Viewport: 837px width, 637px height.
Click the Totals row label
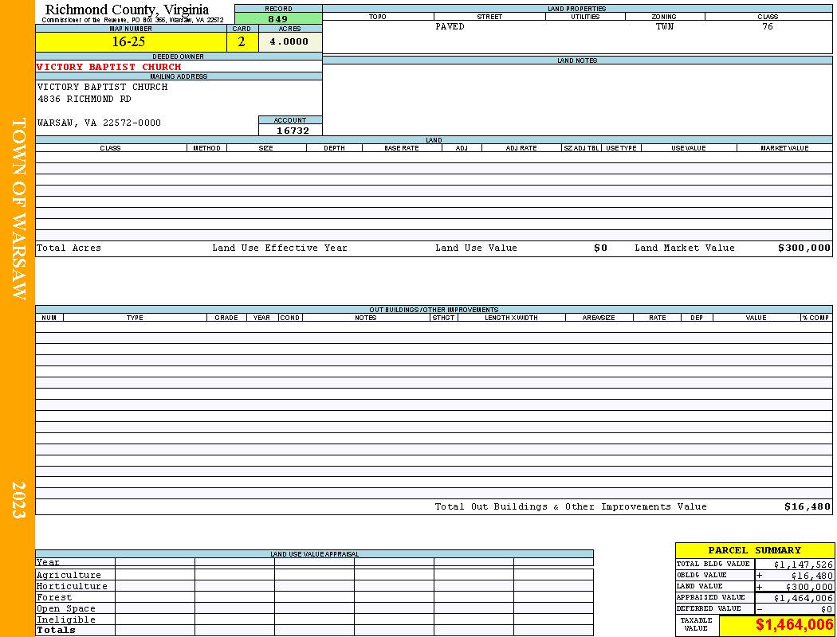[56, 630]
